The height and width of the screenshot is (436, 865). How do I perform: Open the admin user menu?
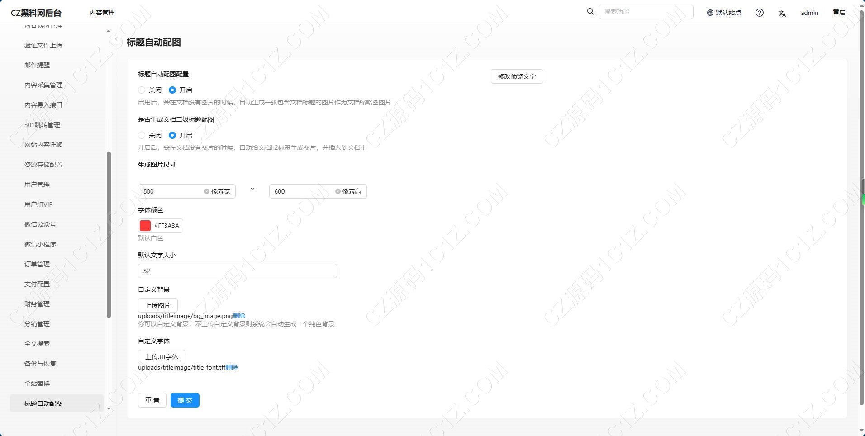point(809,13)
